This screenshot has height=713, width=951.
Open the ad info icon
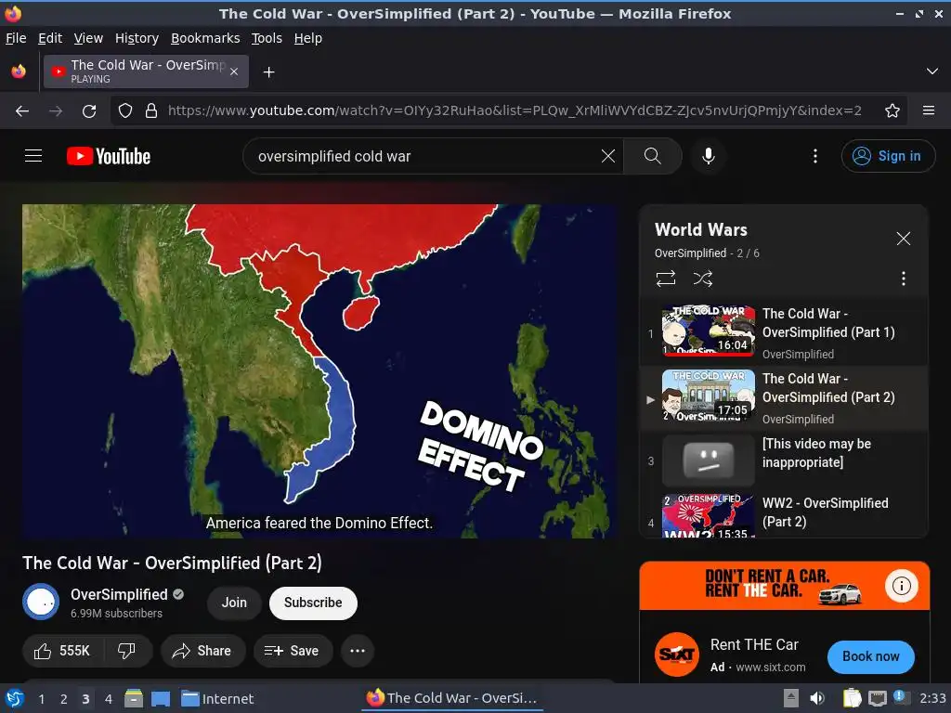pos(901,586)
